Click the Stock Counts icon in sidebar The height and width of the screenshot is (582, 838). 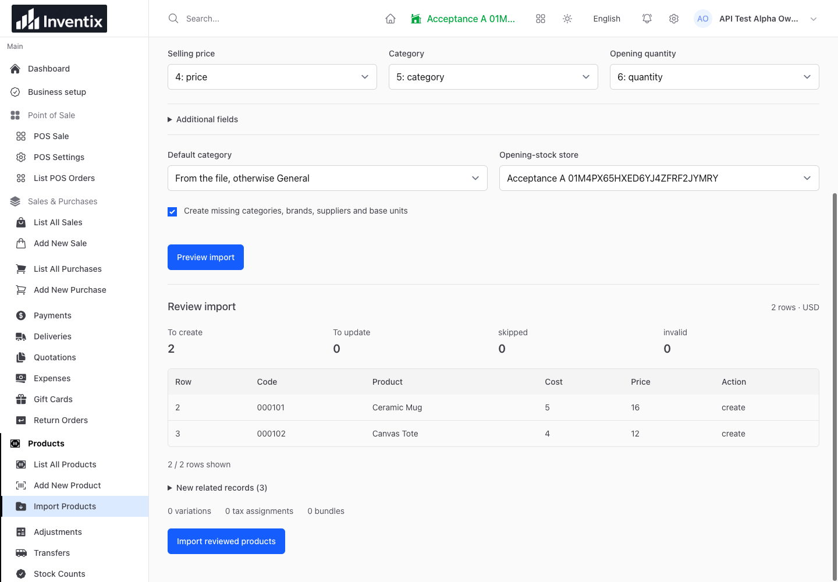point(21,574)
